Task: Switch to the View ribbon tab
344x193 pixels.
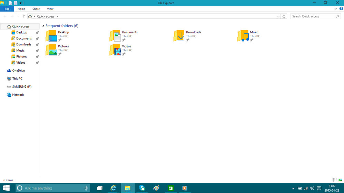Action: pyautogui.click(x=50, y=9)
